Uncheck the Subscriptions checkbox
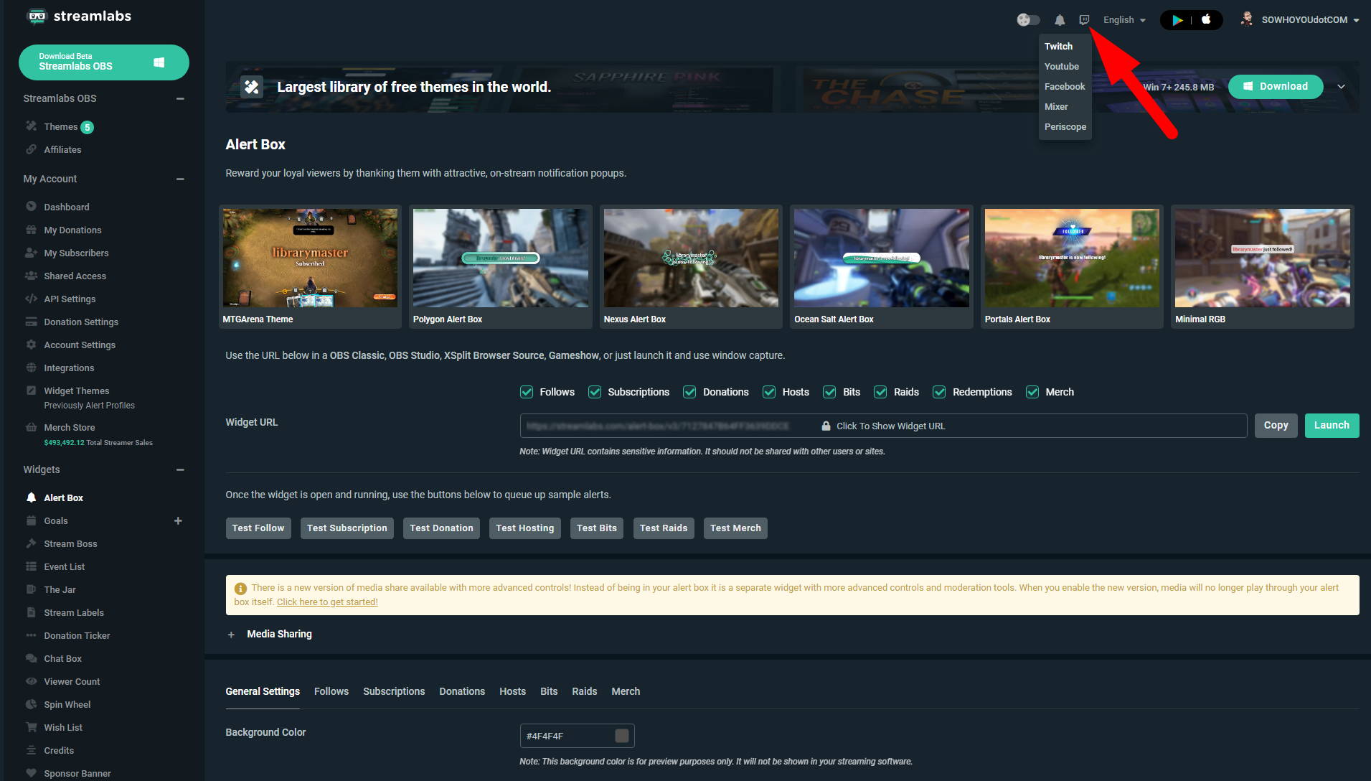Image resolution: width=1371 pixels, height=781 pixels. click(x=595, y=392)
